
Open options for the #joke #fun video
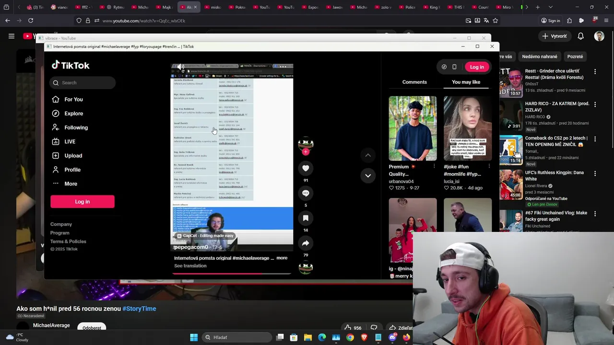tap(489, 166)
